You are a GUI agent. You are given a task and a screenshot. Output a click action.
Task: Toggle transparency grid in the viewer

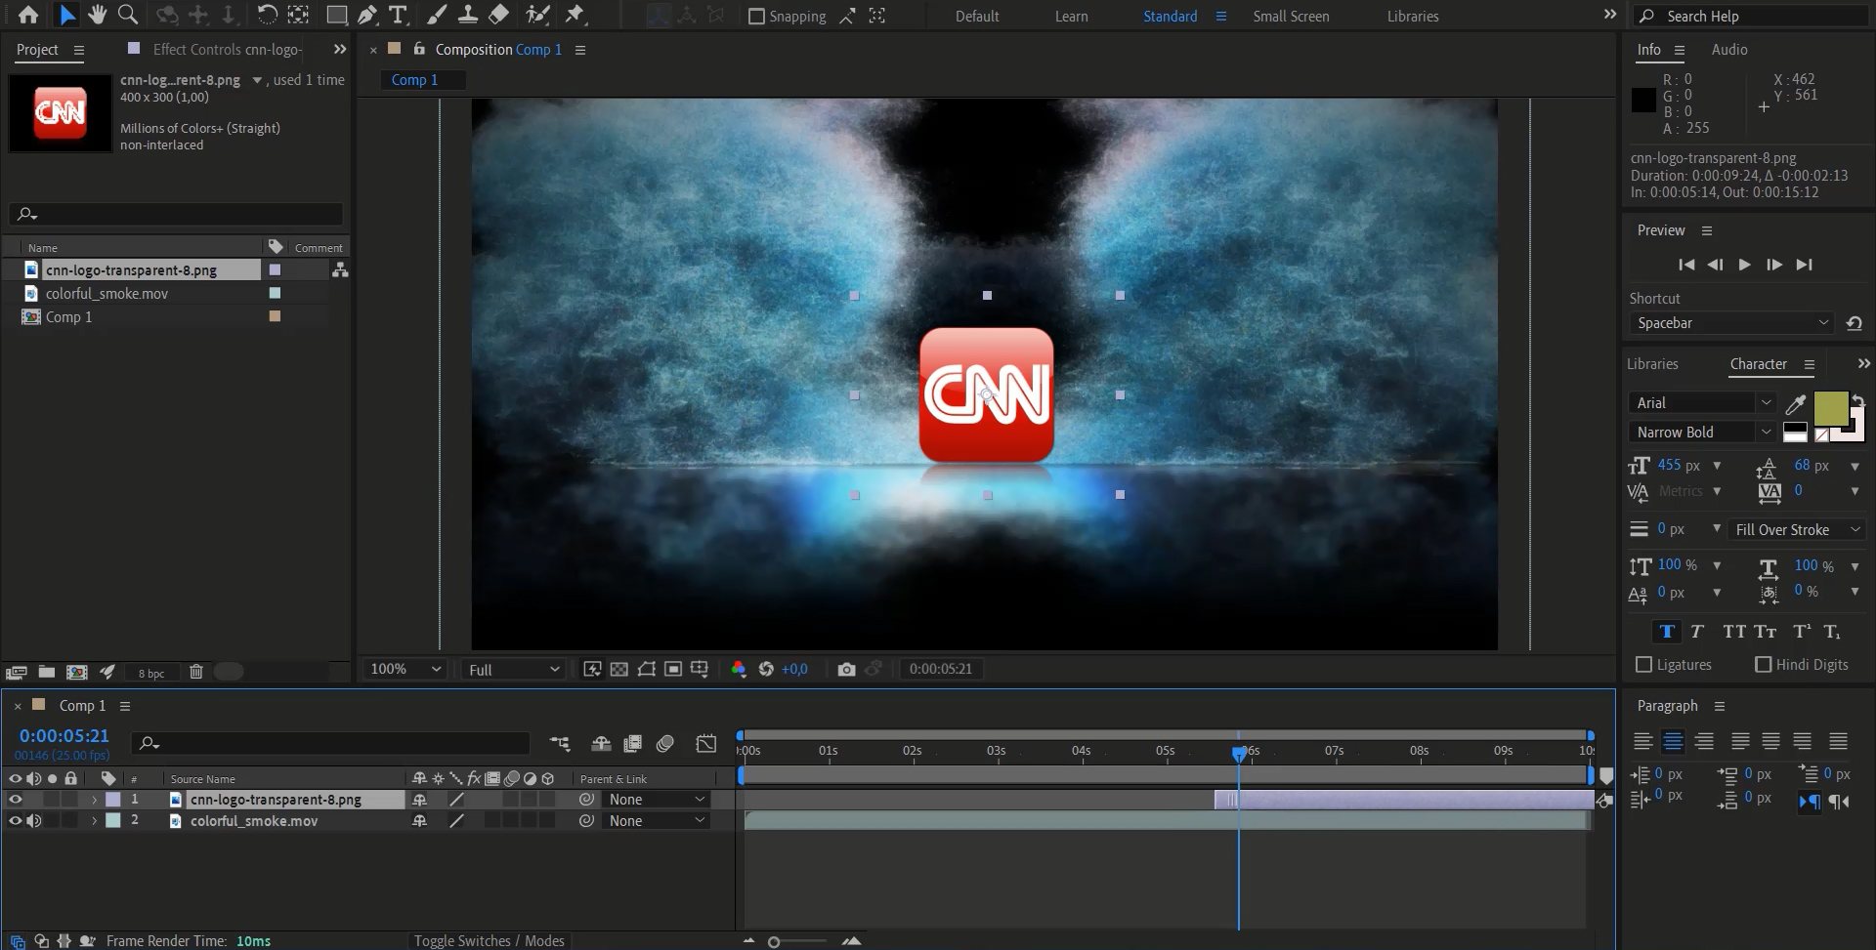[618, 669]
